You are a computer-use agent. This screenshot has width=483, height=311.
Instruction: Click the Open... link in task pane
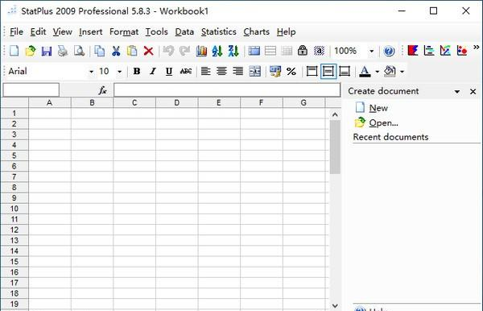(x=383, y=123)
